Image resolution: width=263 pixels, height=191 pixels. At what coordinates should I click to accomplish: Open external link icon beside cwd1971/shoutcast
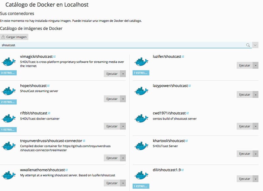(x=187, y=113)
